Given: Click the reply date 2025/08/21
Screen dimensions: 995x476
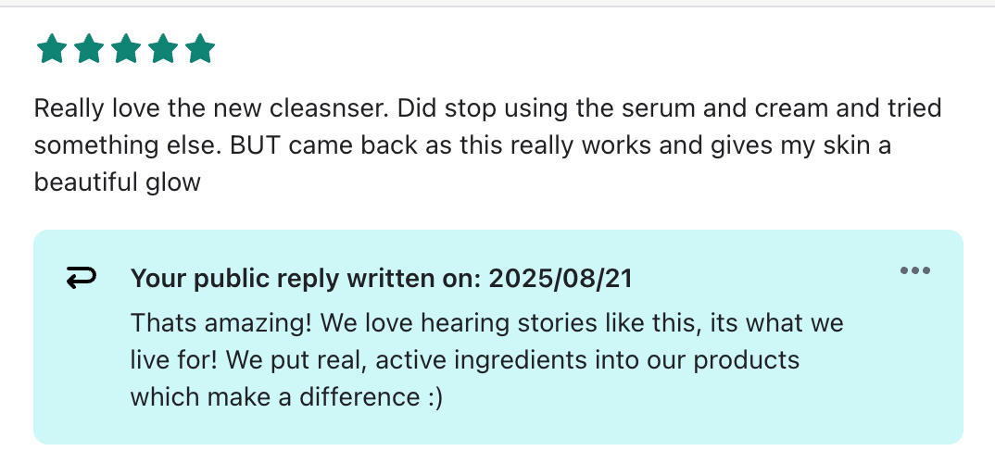Looking at the screenshot, I should click(x=560, y=278).
